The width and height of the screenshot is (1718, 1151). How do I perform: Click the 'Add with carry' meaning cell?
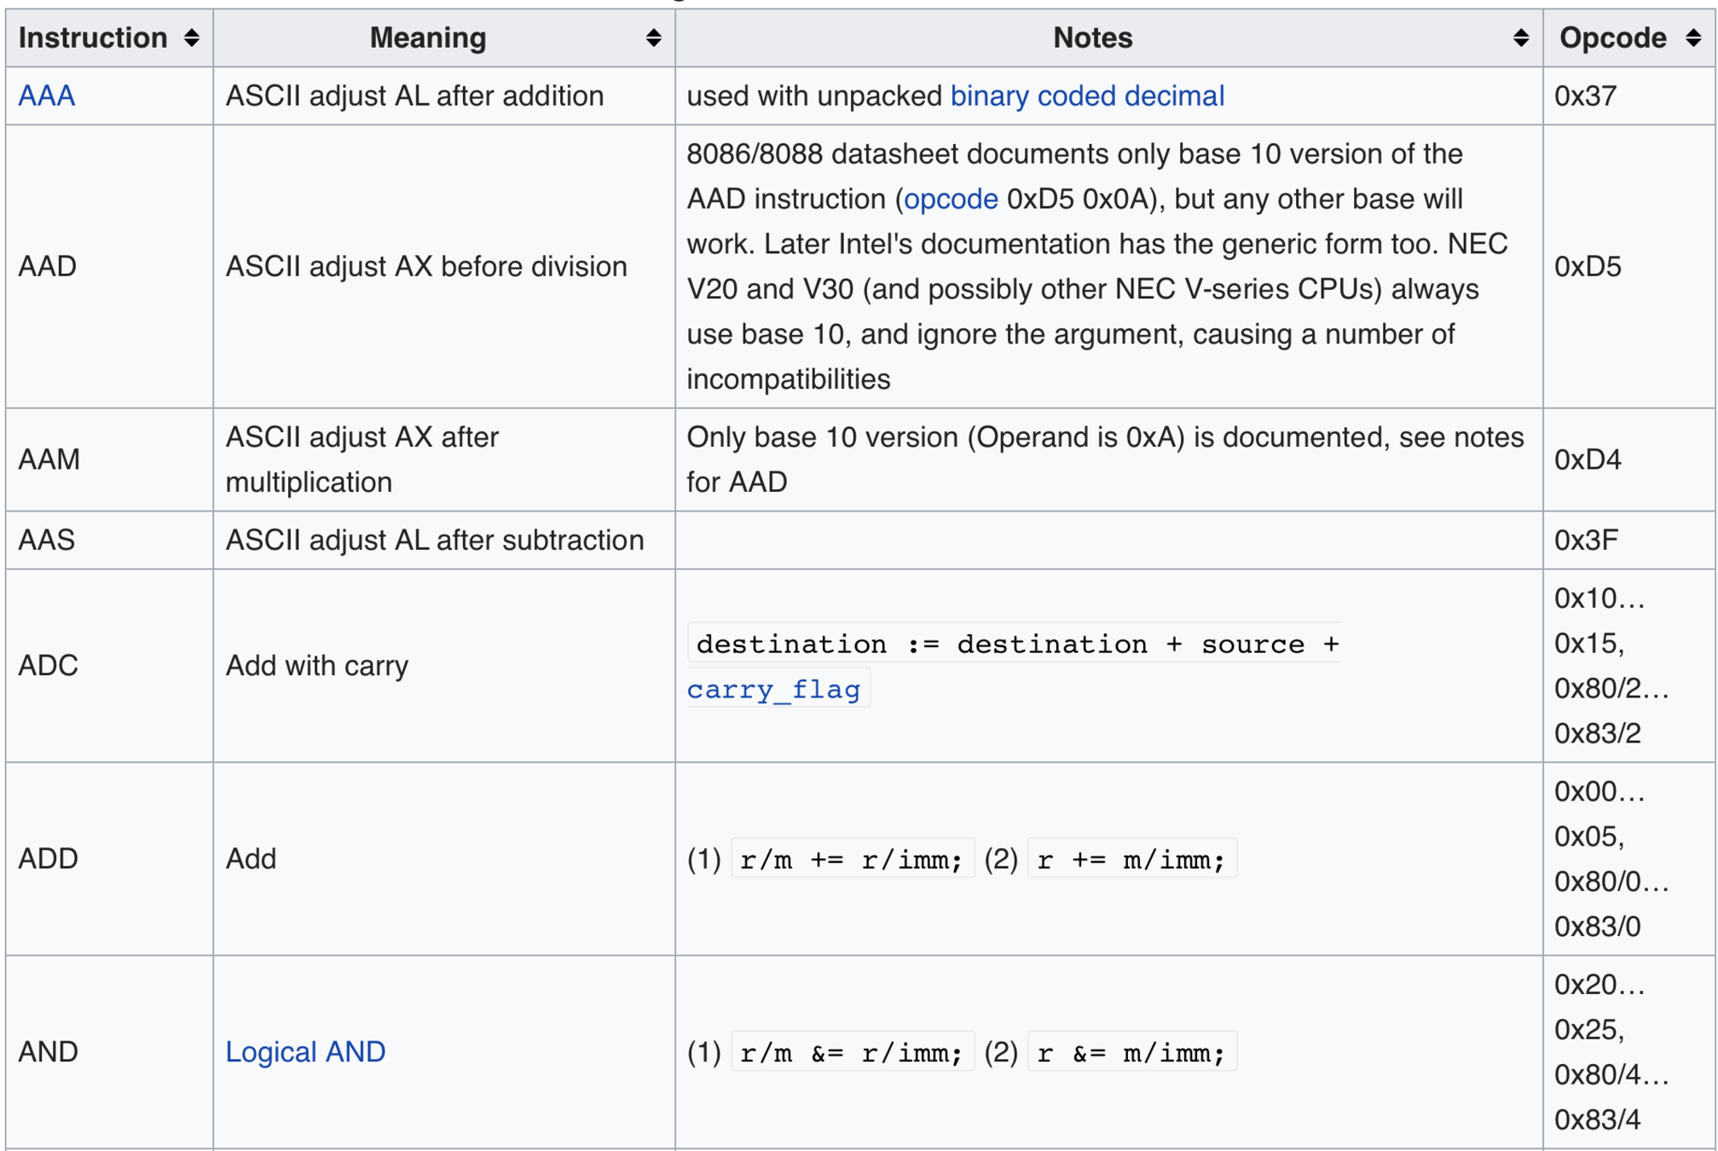[317, 665]
